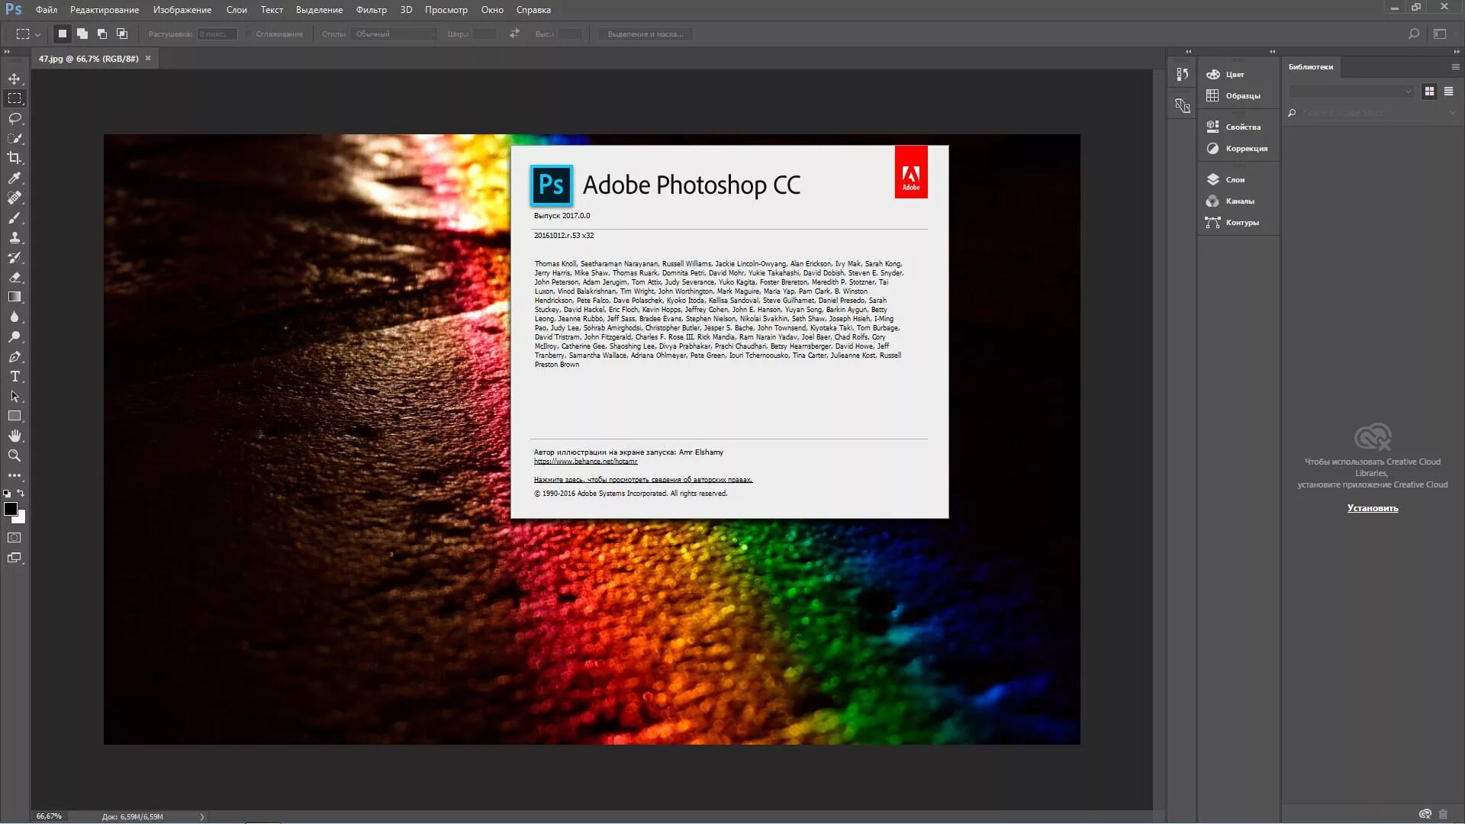Open the Файл menu

(x=47, y=10)
